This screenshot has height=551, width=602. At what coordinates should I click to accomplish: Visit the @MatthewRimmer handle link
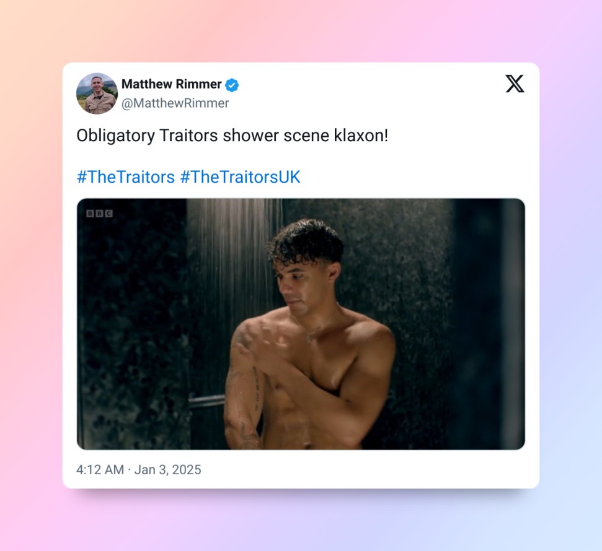coord(175,103)
